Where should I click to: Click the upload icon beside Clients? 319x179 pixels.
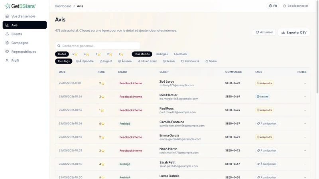7,34
